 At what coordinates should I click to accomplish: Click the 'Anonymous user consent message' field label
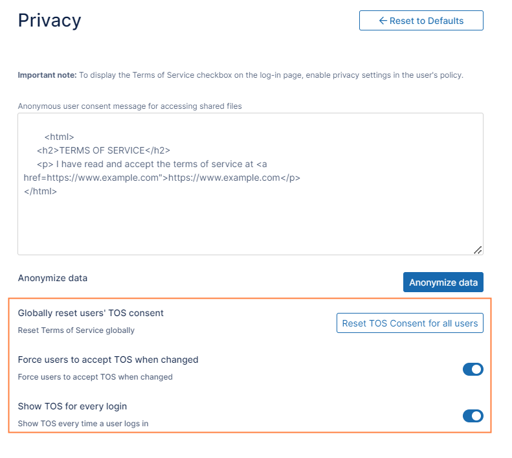(x=129, y=106)
